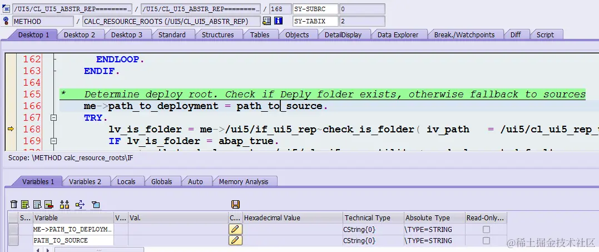Click the floppy disk save icon
This screenshot has width=599, height=252.
point(236,204)
